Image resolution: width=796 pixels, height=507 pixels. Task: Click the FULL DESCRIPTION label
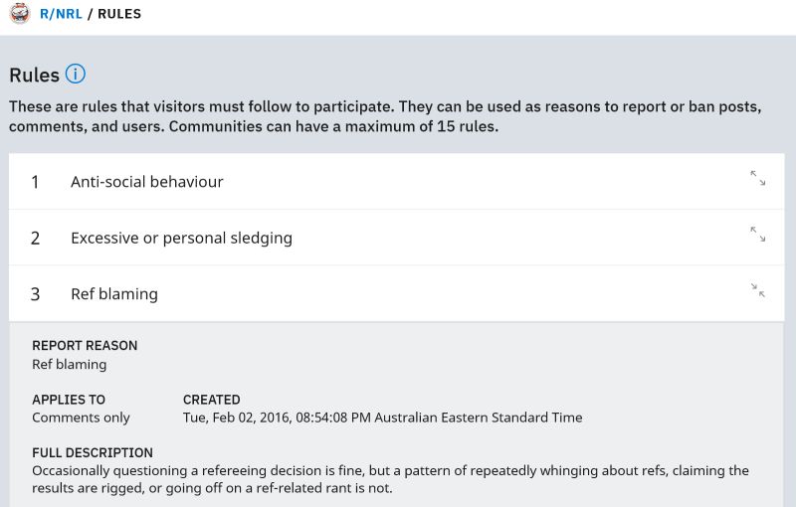coord(93,452)
